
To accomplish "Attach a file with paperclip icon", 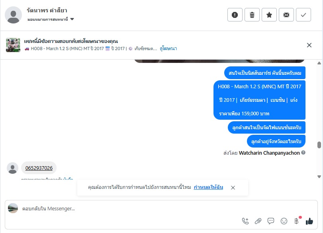I will coord(258,221).
